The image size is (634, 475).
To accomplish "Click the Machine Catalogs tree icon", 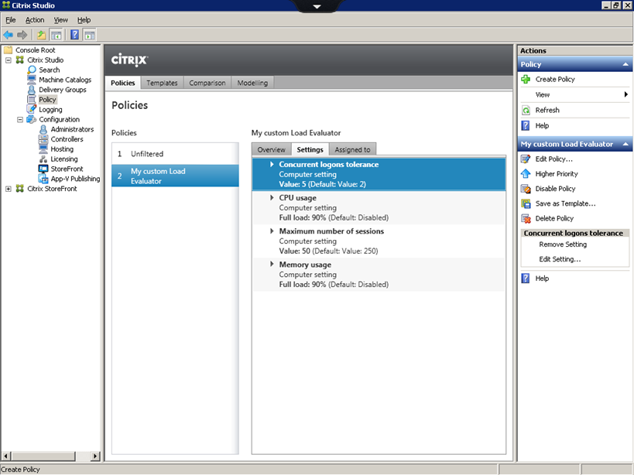I will [32, 80].
